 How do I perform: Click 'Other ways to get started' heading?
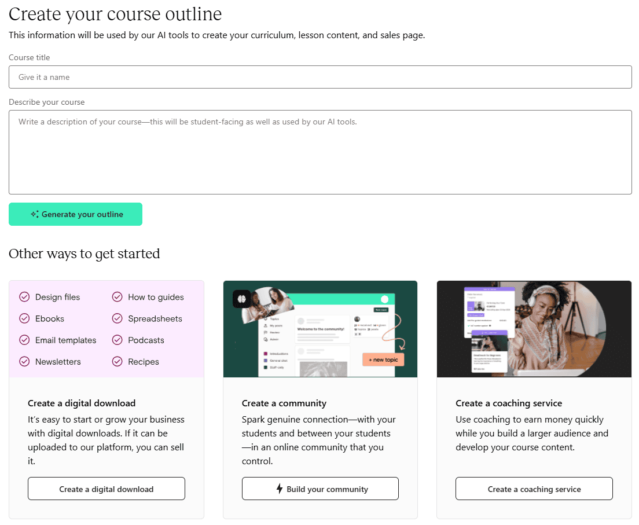pos(85,254)
